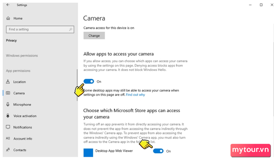This screenshot has width=274, height=161.
Task: Open Notifications via its speech-bubble icon
Action: point(8,127)
